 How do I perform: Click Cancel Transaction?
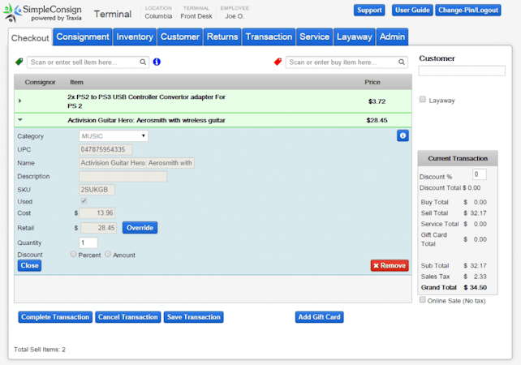click(x=128, y=317)
